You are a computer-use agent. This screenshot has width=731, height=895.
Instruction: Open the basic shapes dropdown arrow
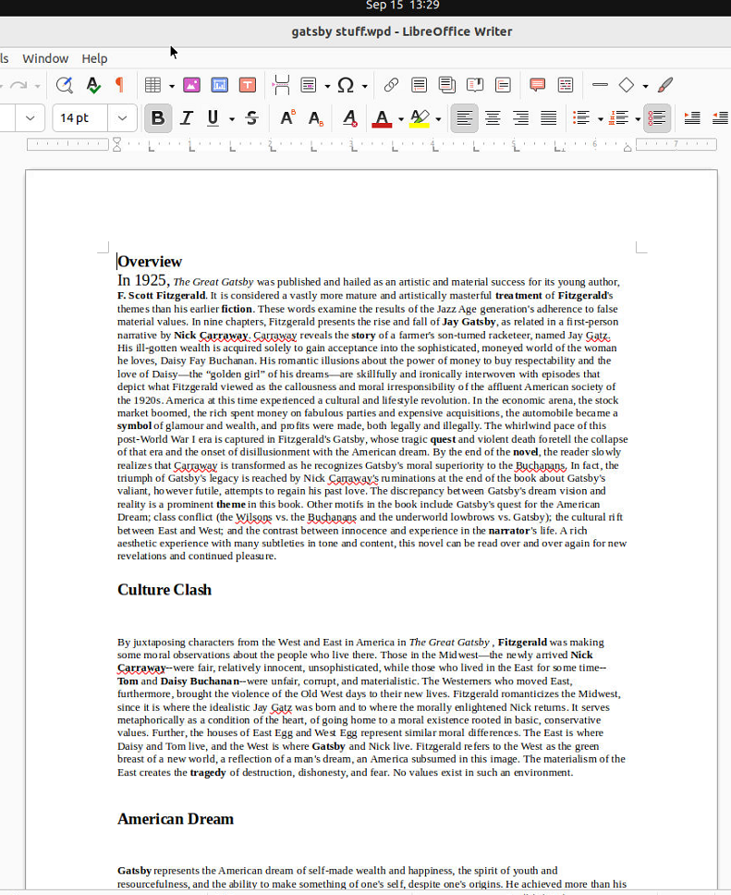[x=645, y=86]
